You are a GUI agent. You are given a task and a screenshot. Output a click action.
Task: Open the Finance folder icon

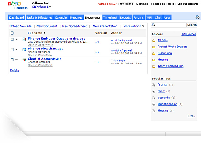coord(154,60)
